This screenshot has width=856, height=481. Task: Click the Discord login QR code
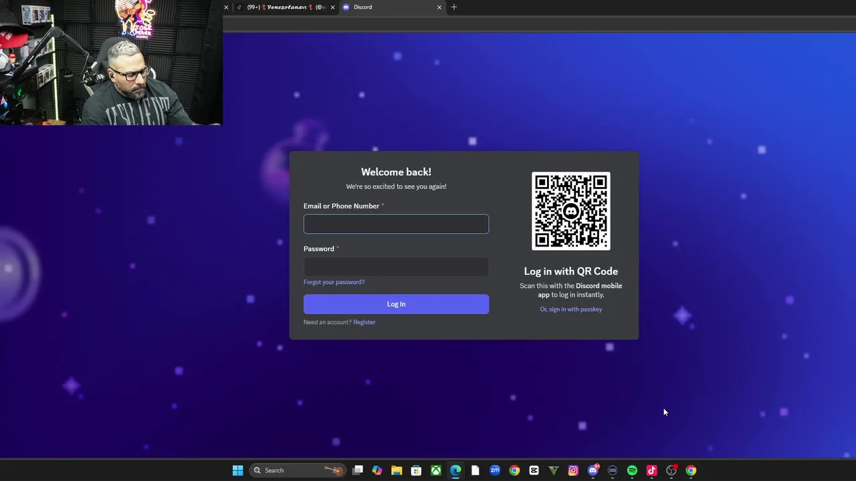pyautogui.click(x=571, y=211)
